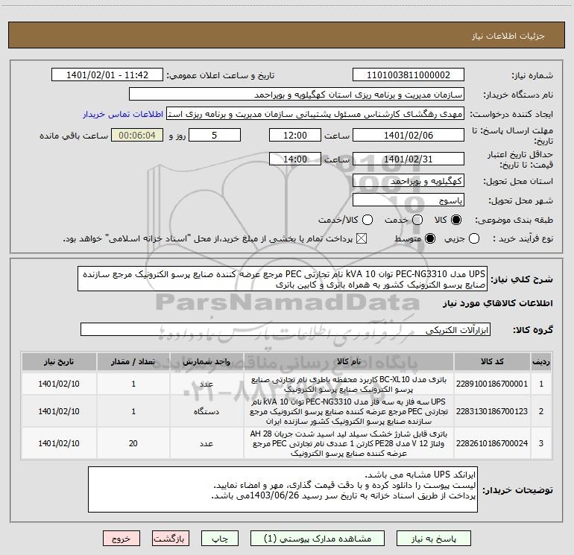Click item code 2282610186700024
The height and width of the screenshot is (555, 574).
pos(492,443)
